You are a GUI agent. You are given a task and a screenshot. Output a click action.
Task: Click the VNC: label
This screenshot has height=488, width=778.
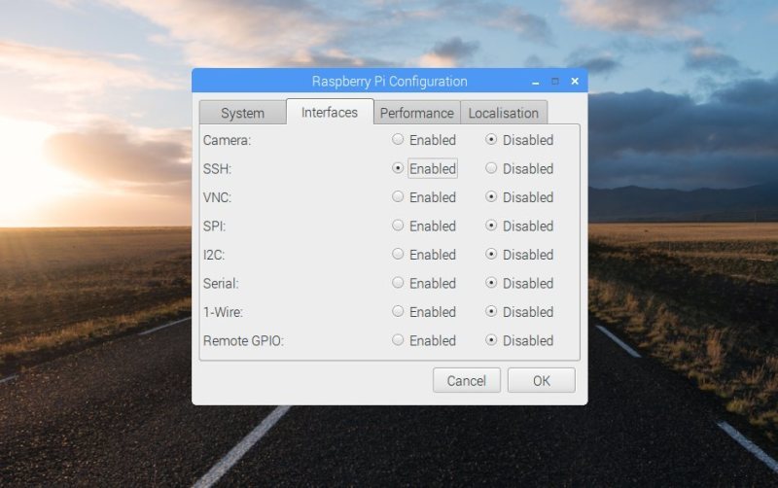pos(217,198)
